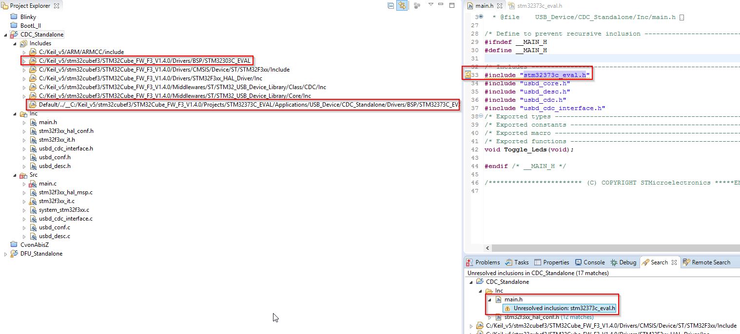Select the Blinky project folder

tap(28, 17)
